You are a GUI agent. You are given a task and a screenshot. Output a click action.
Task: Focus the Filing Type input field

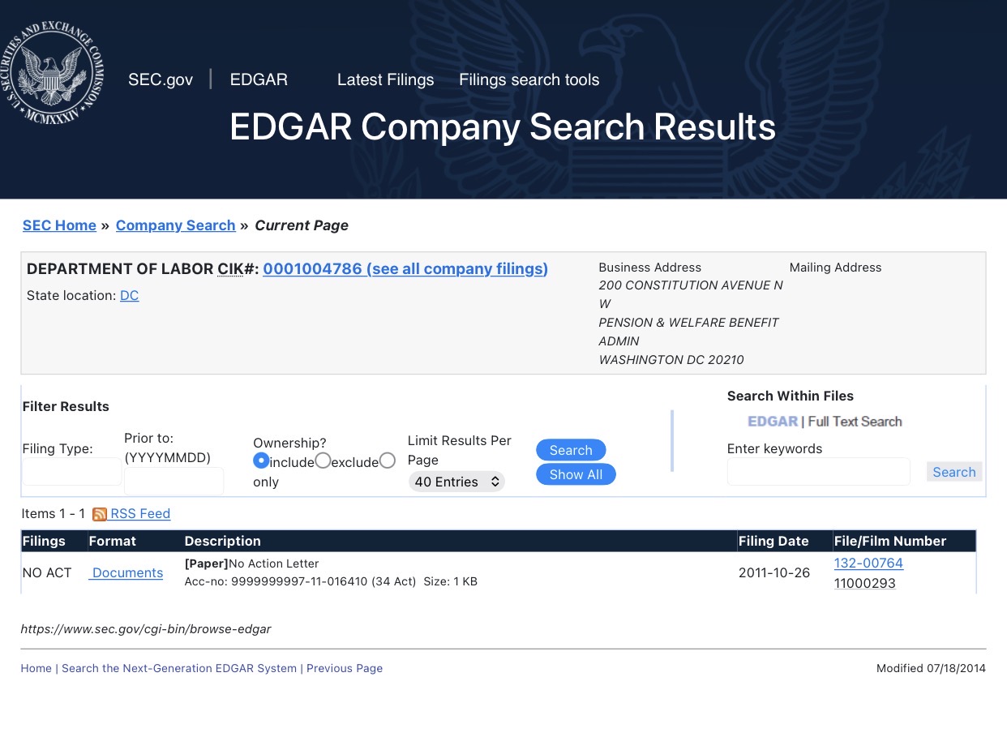coord(72,472)
